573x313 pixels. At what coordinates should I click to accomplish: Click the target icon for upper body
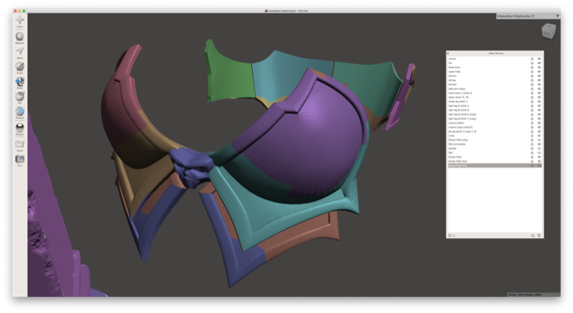[x=532, y=72]
